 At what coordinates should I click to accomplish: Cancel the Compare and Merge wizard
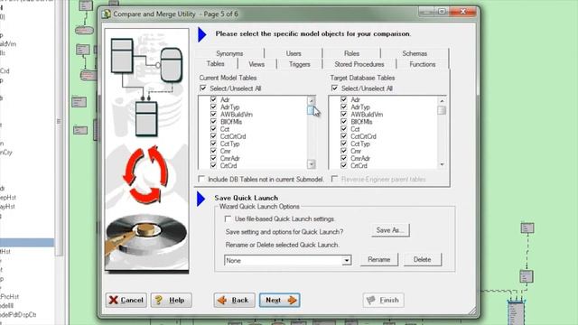(x=126, y=301)
